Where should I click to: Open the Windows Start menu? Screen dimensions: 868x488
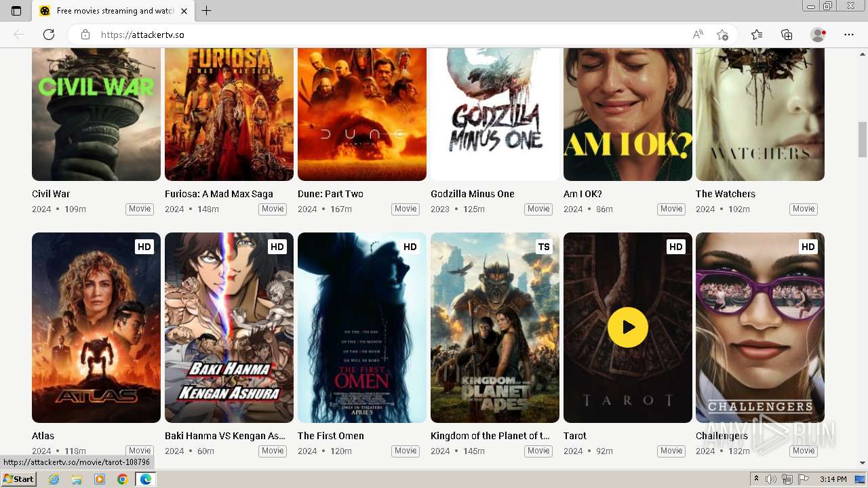click(x=18, y=479)
